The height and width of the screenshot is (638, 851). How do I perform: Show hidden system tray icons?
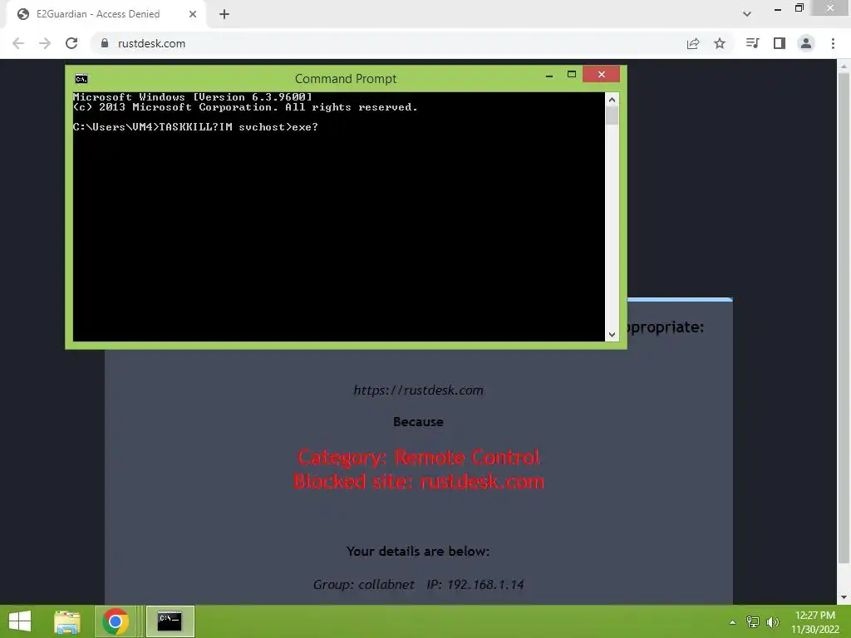click(x=733, y=622)
